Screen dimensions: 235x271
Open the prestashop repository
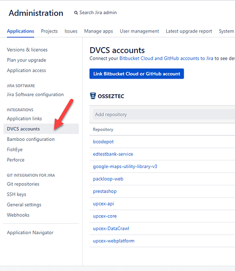point(105,191)
